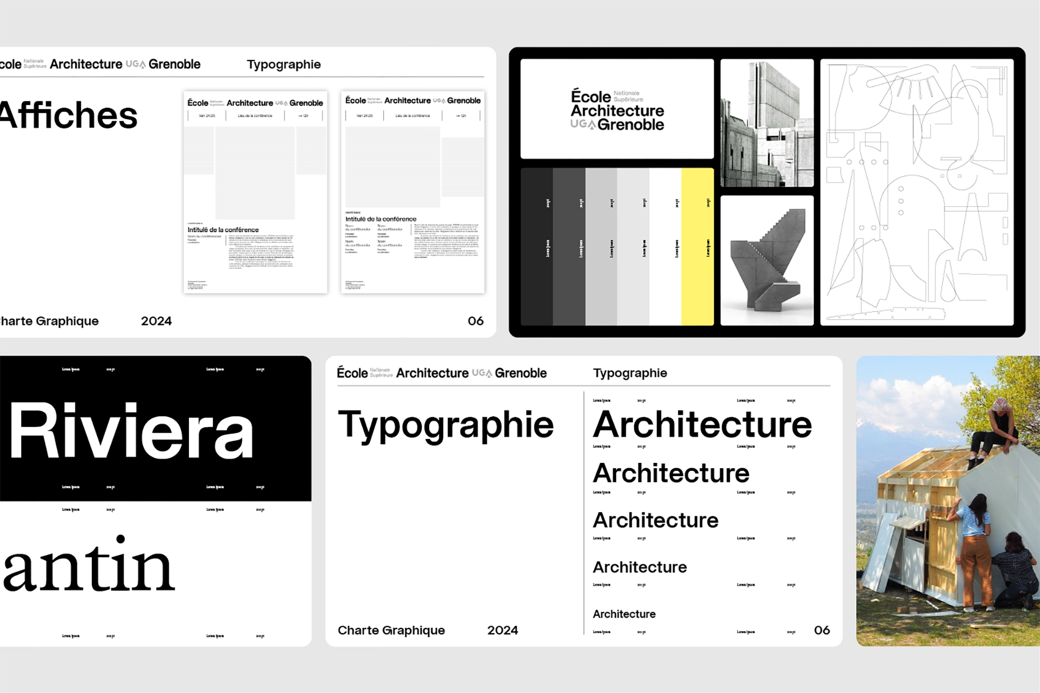The height and width of the screenshot is (693, 1040).
Task: Click the large Typographie title in bottom card
Action: pyautogui.click(x=445, y=425)
